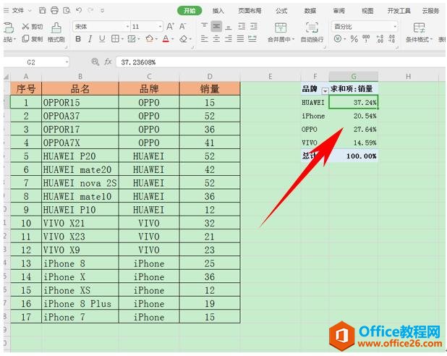Increase font size with A+ icon

click(170, 27)
